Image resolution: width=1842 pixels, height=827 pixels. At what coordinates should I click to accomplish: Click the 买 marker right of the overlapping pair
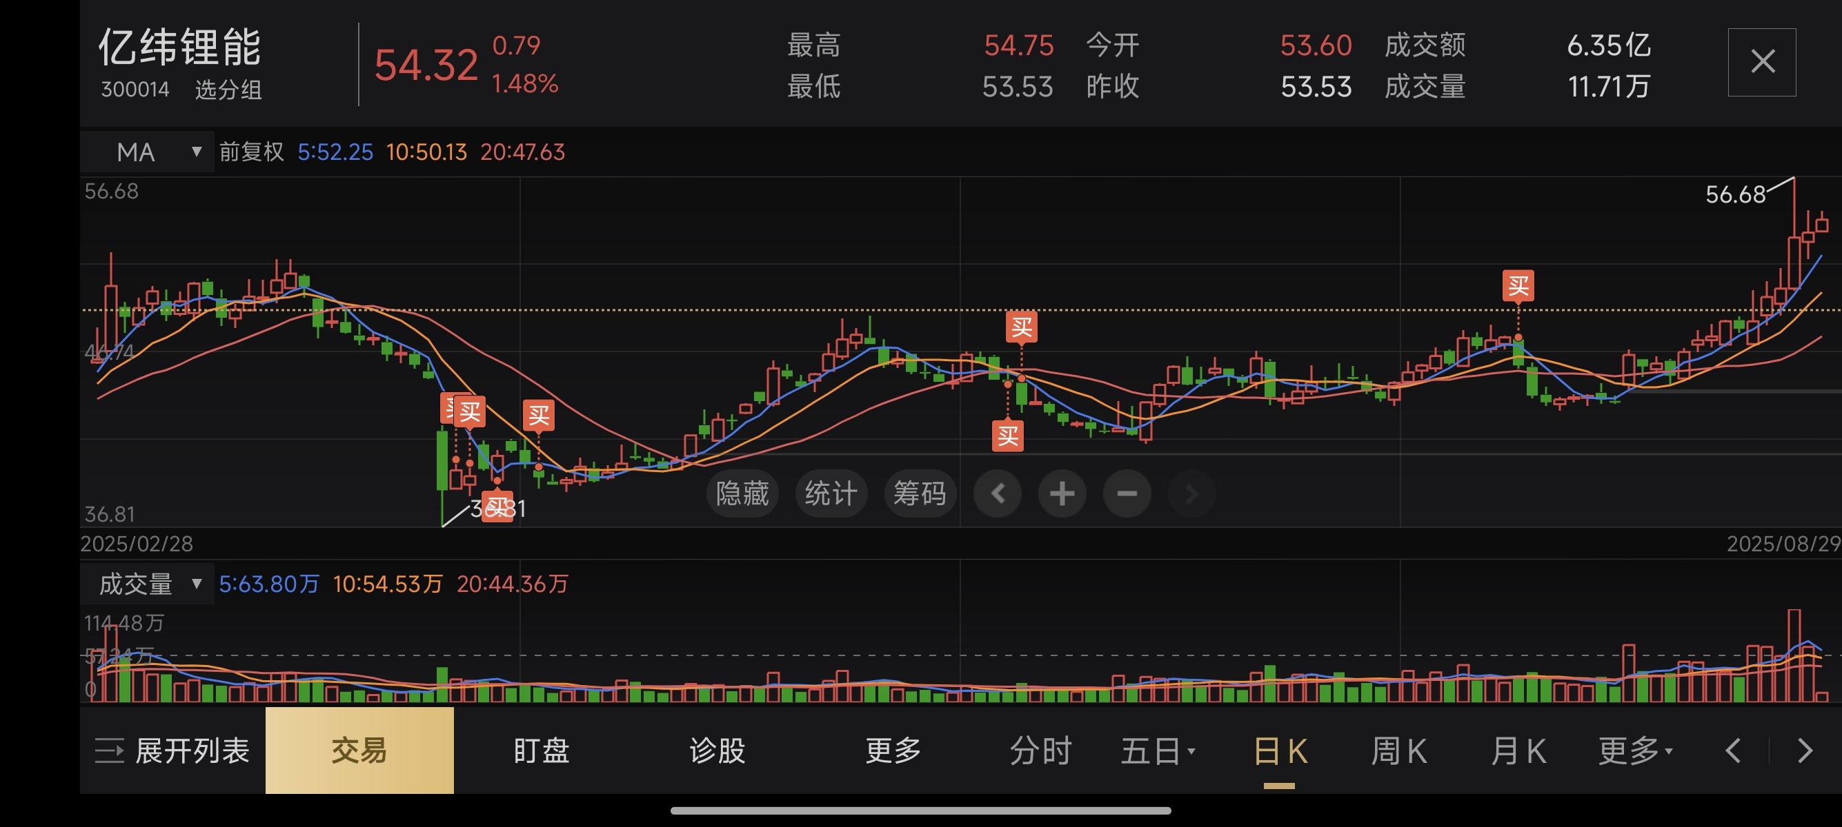point(538,415)
